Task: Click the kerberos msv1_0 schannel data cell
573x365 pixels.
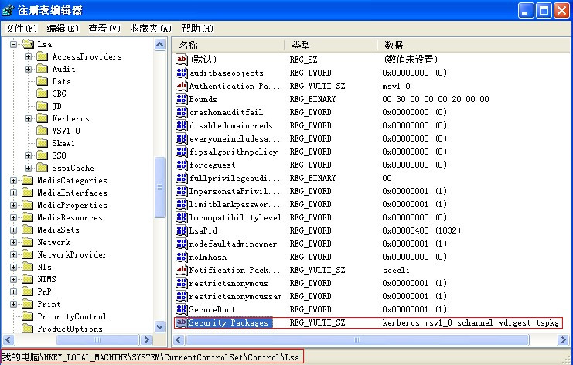Action: (x=471, y=323)
